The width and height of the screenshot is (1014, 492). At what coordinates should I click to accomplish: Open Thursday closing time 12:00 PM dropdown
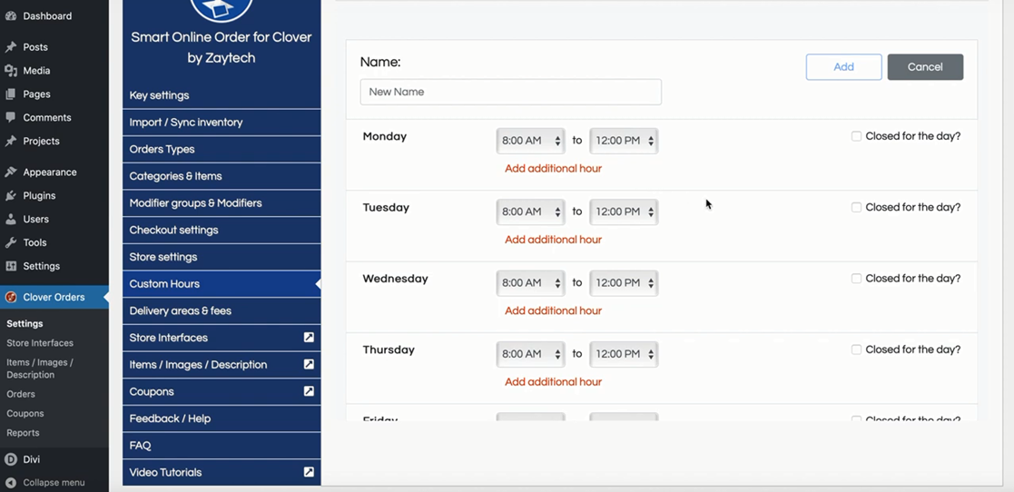click(x=624, y=354)
